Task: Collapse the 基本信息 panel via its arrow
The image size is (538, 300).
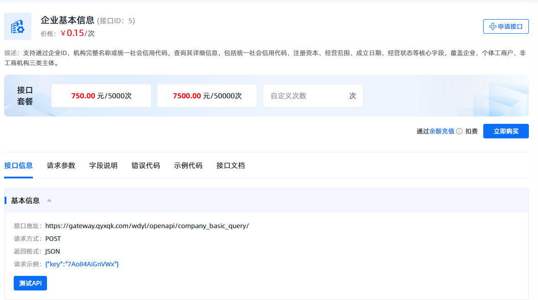Action: pyautogui.click(x=49, y=200)
